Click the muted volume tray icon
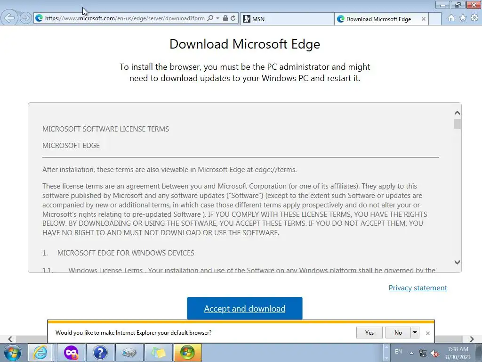 click(434, 354)
